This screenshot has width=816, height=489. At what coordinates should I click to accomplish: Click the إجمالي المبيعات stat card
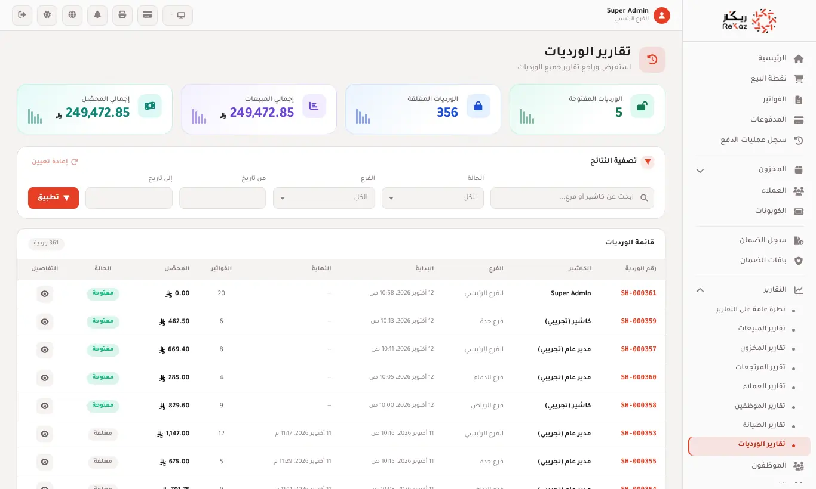259,109
